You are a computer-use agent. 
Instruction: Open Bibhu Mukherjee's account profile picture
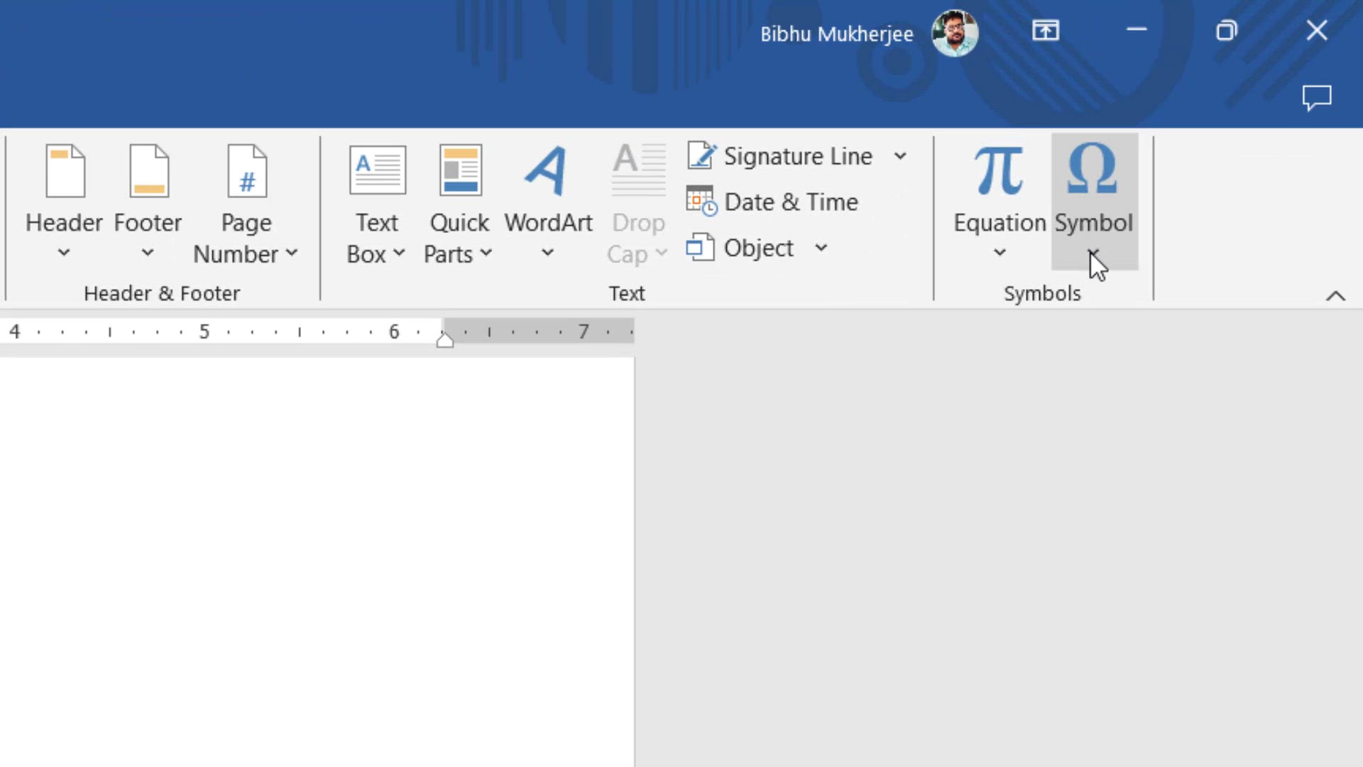pyautogui.click(x=955, y=33)
